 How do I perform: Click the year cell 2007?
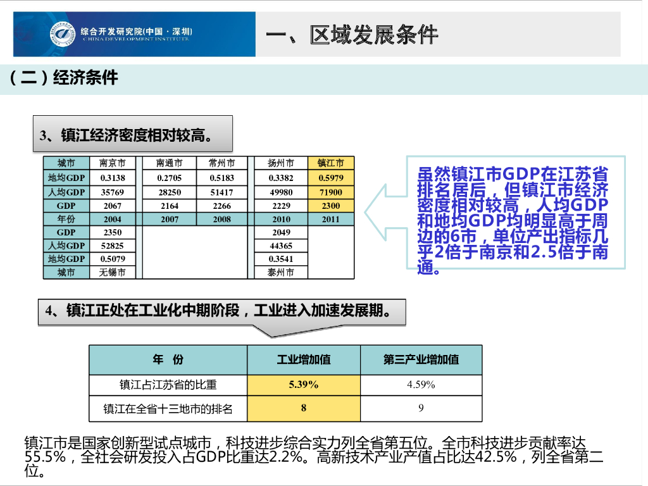(x=170, y=219)
